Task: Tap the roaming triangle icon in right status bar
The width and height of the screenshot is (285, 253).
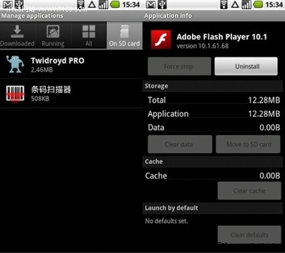Action: (235, 5)
